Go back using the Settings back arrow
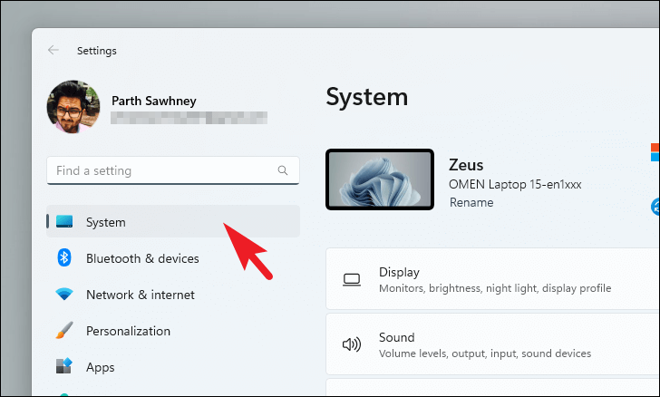660x397 pixels. (x=53, y=50)
